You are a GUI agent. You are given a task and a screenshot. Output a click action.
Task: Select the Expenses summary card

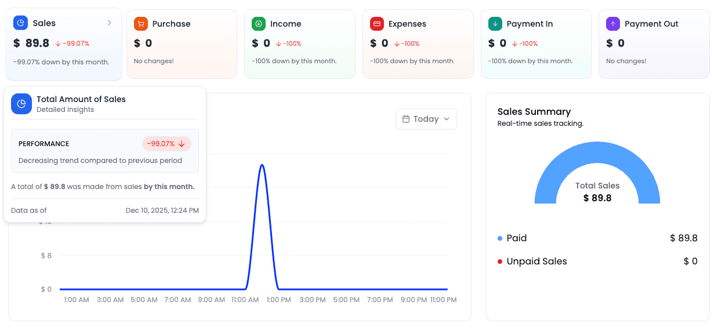point(418,44)
